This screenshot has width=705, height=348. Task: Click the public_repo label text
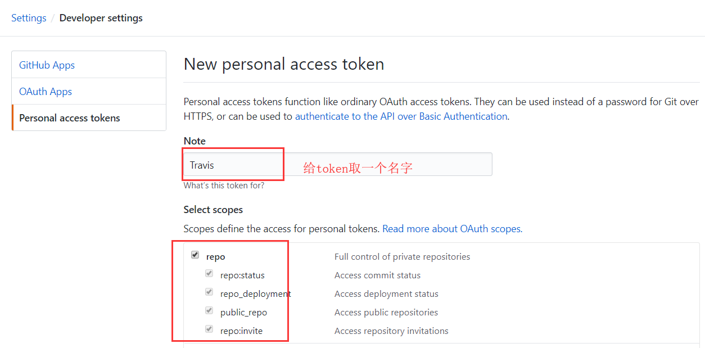(x=243, y=313)
